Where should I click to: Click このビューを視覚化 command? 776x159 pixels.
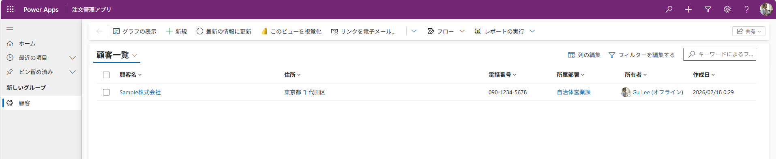coord(291,31)
